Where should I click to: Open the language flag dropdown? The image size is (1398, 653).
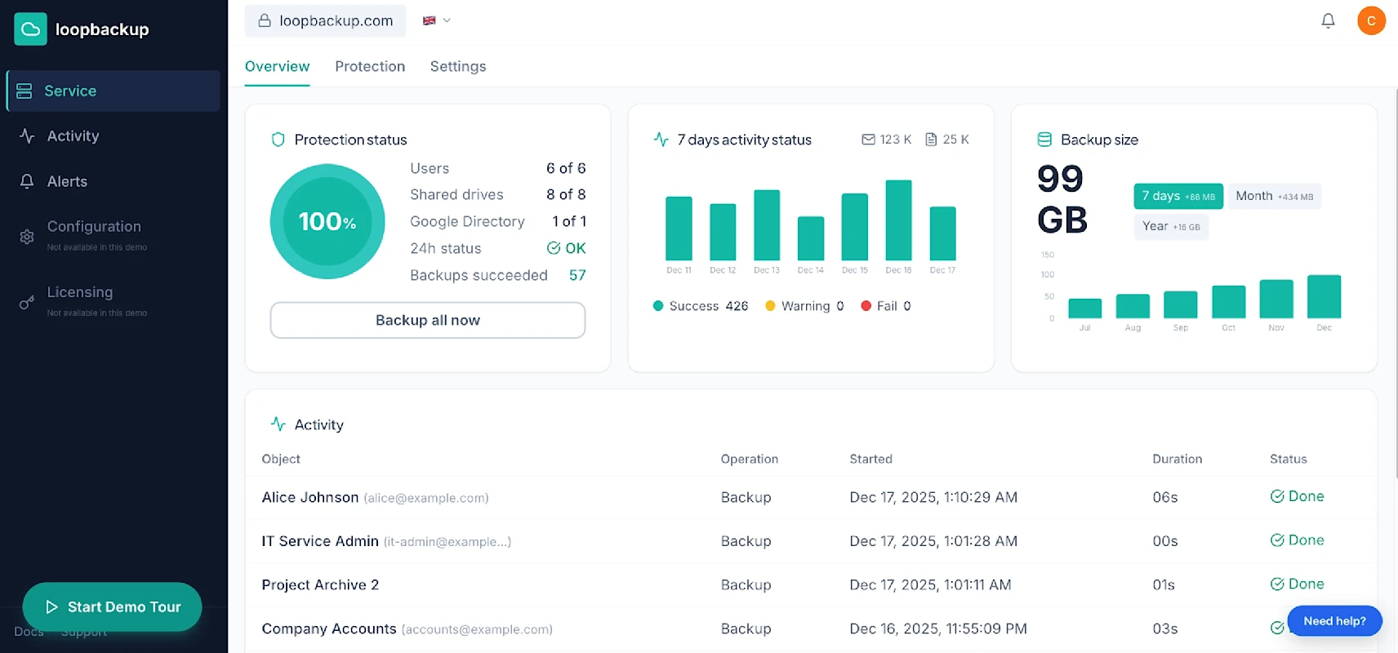(x=437, y=20)
